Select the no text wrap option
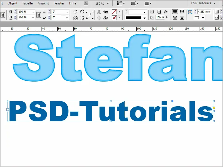This screenshot has height=167, width=223. (175, 12)
